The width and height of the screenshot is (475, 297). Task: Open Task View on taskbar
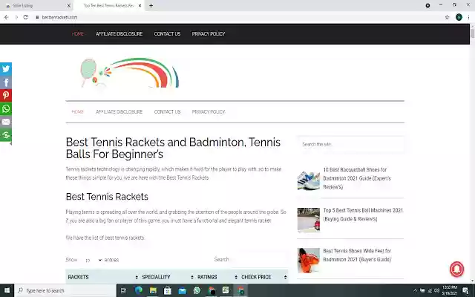123,290
